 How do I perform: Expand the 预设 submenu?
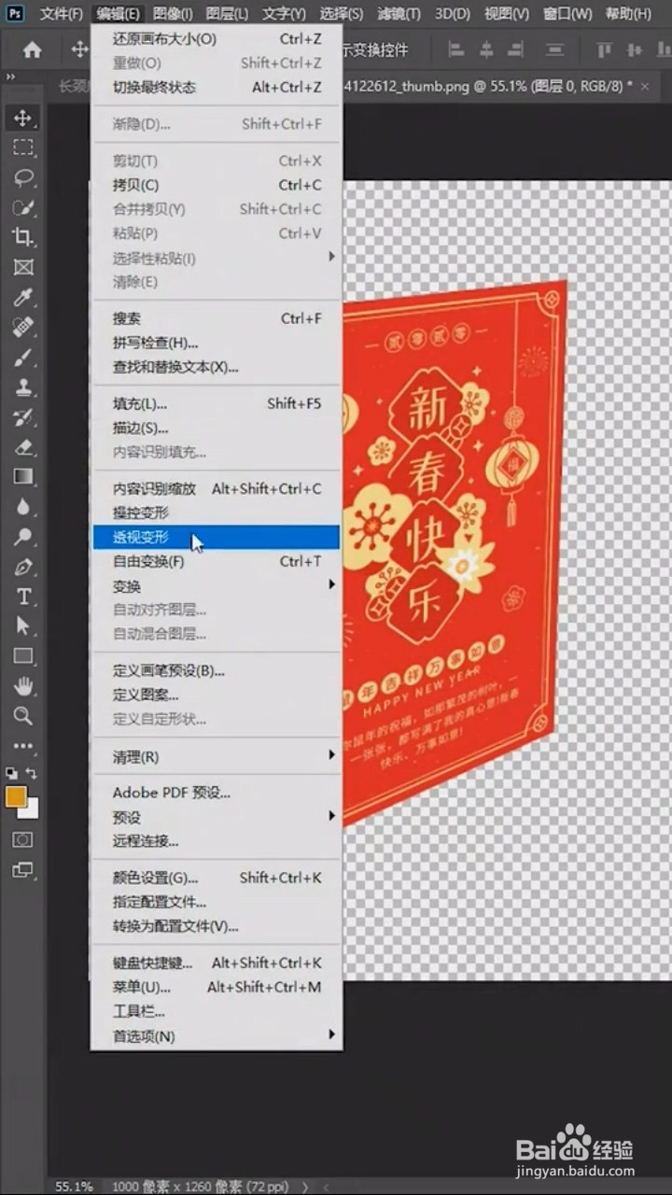[331, 816]
